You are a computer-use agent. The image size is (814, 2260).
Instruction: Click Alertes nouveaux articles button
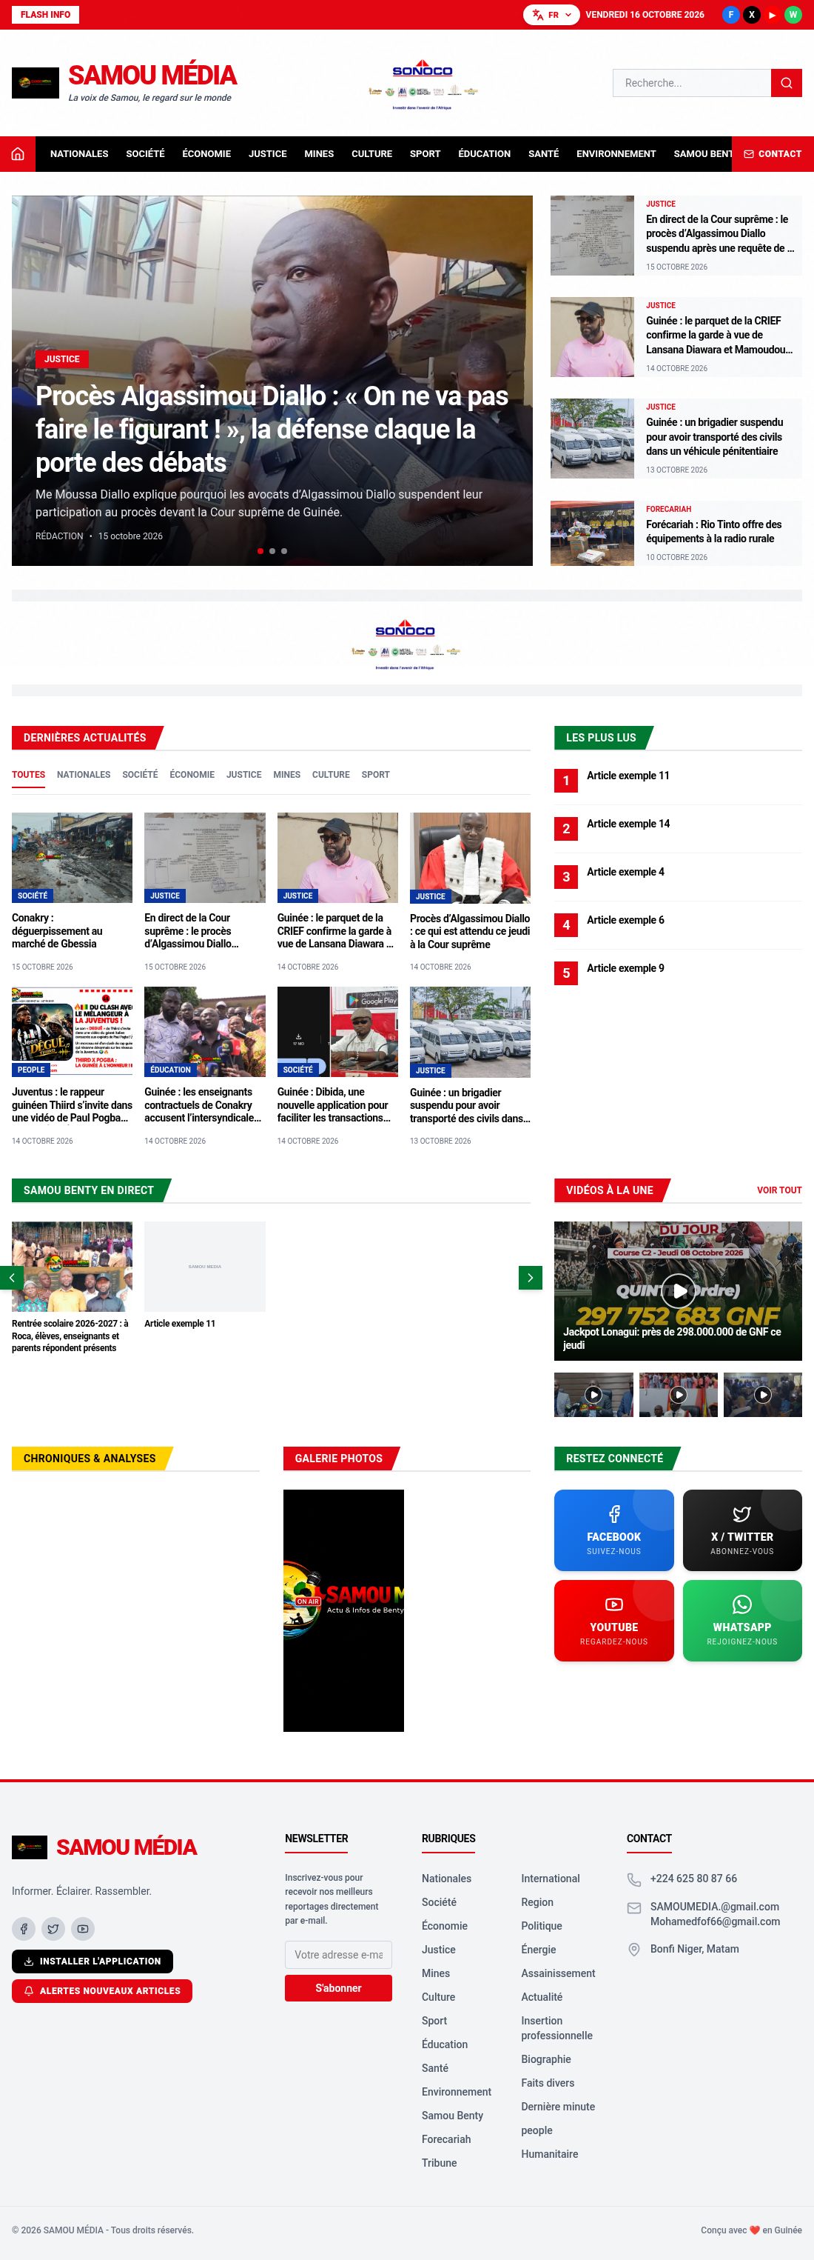[101, 1990]
